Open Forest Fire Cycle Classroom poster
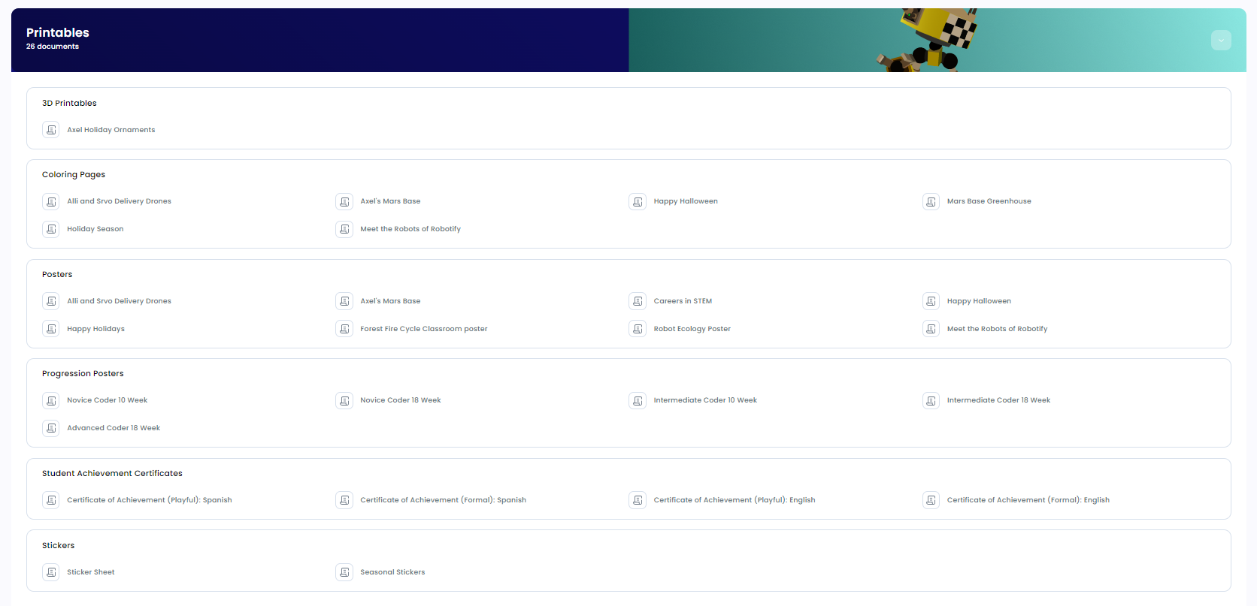 (x=424, y=329)
